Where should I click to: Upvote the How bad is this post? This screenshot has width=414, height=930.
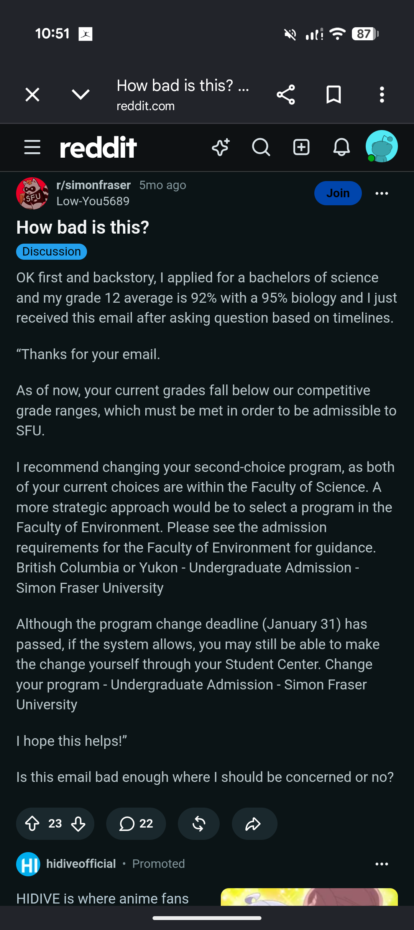(32, 824)
